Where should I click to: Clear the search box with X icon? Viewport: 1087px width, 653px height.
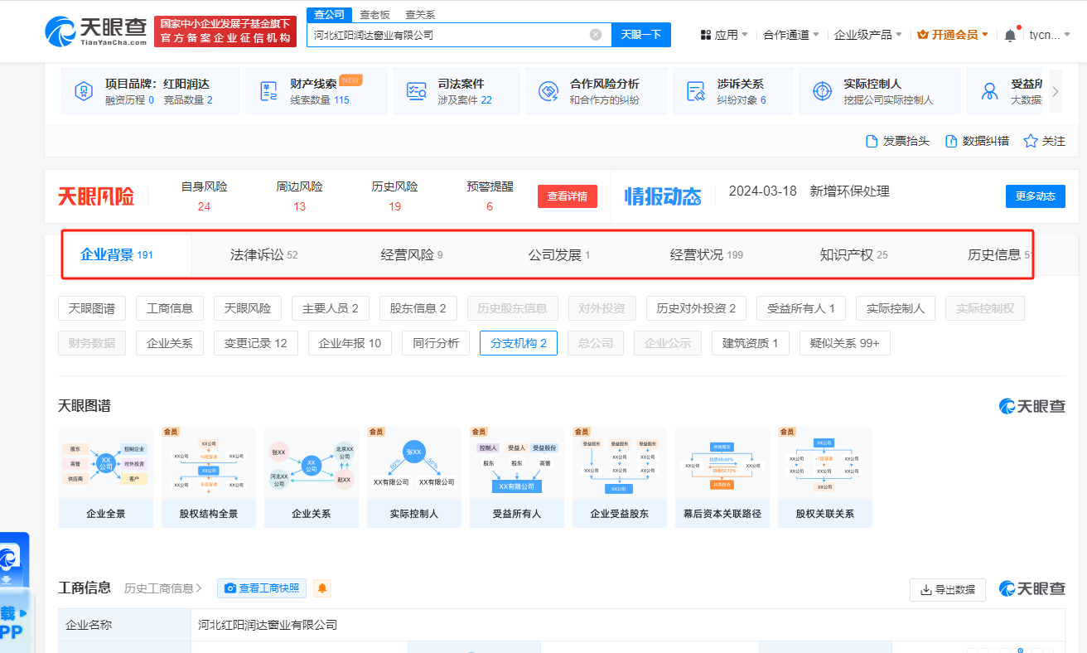coord(596,35)
